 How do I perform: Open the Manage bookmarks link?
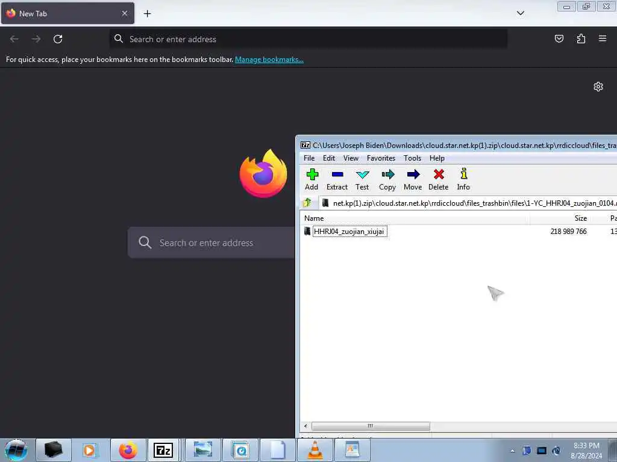click(x=269, y=60)
